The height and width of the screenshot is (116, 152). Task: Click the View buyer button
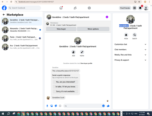tap(61, 29)
